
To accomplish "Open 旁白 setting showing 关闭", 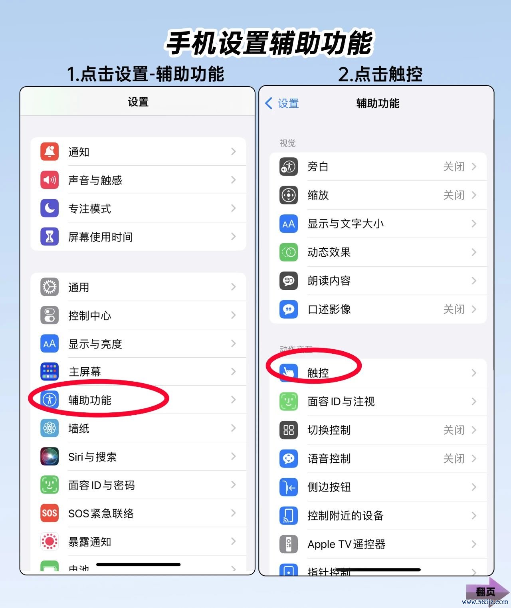I will [378, 166].
